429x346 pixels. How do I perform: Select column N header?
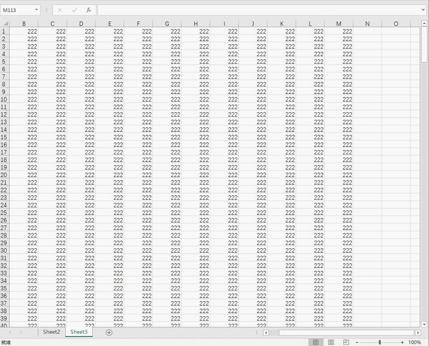click(x=367, y=24)
